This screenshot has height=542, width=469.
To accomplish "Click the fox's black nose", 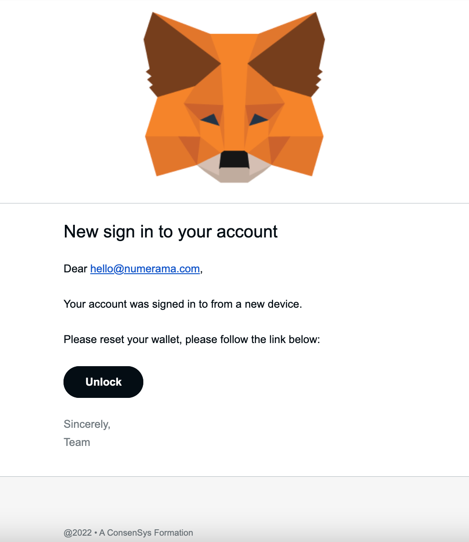I will tap(234, 160).
